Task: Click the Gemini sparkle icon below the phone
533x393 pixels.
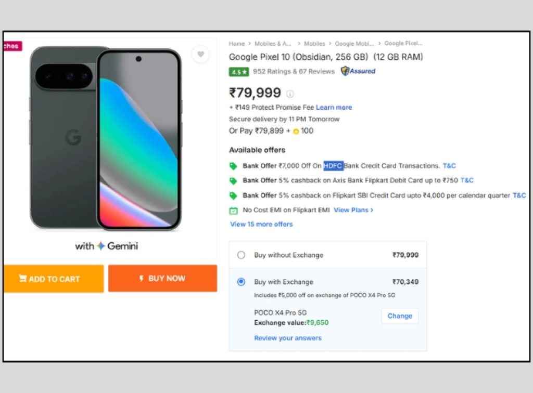Action: pyautogui.click(x=101, y=246)
